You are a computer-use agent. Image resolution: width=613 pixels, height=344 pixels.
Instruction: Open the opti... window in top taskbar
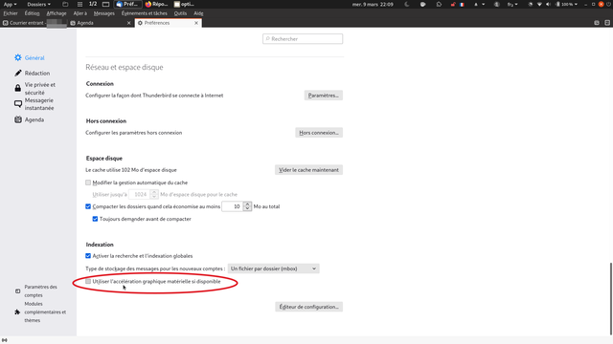[x=184, y=4]
